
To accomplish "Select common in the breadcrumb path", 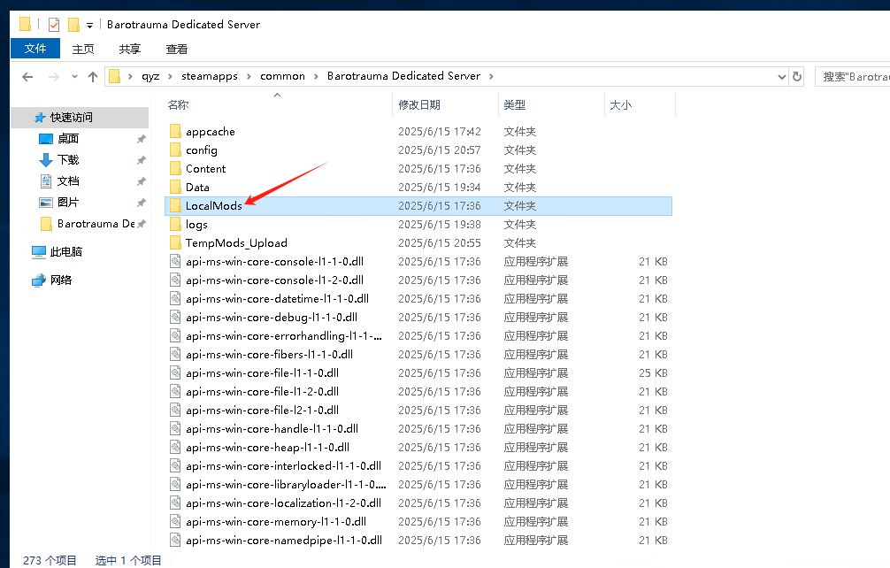I will tap(283, 76).
